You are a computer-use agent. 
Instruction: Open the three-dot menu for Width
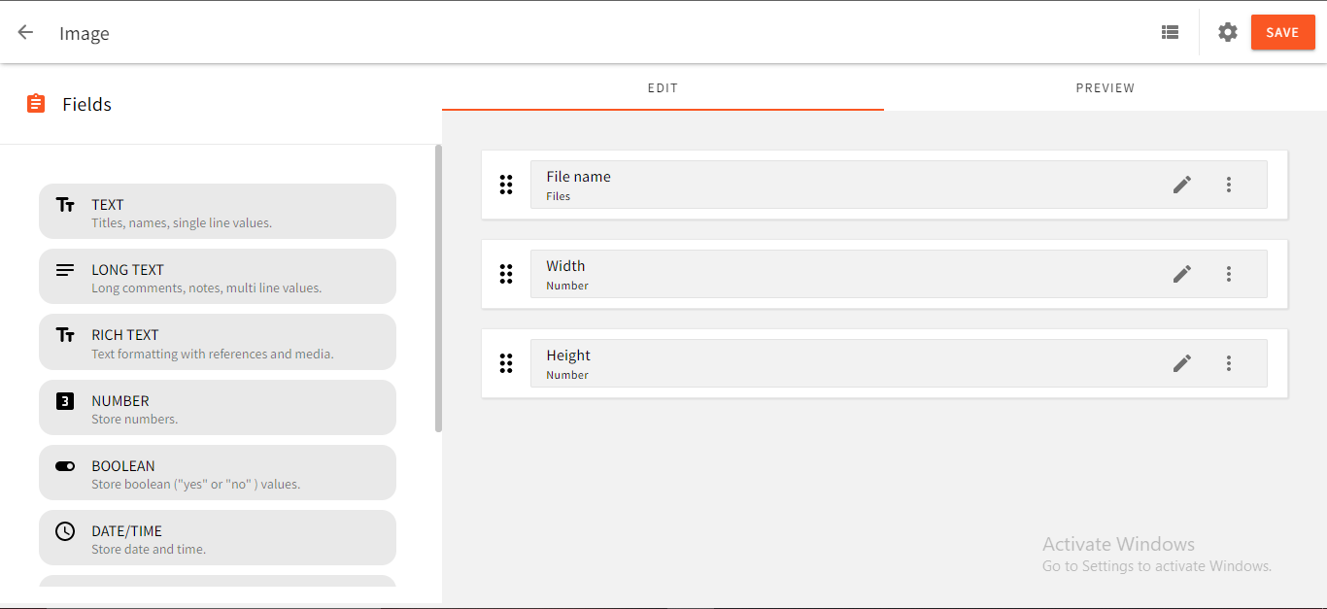(1229, 274)
